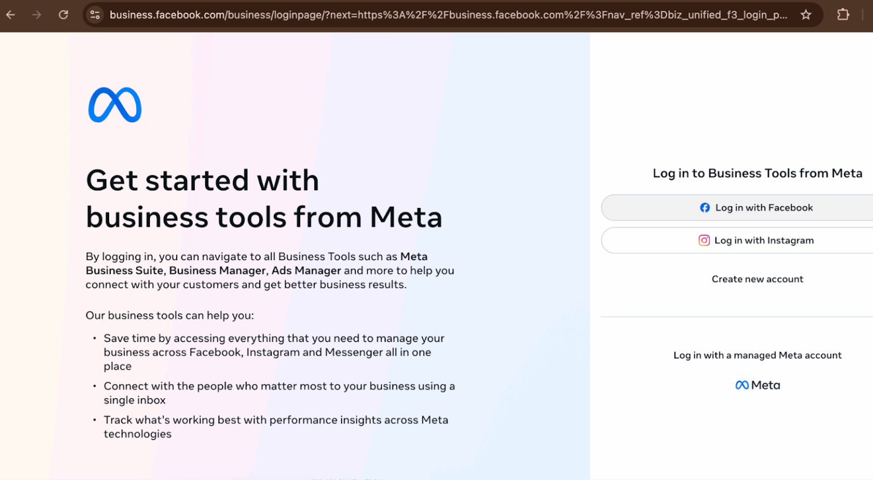Click the browser back arrow
The image size is (873, 480).
point(10,15)
